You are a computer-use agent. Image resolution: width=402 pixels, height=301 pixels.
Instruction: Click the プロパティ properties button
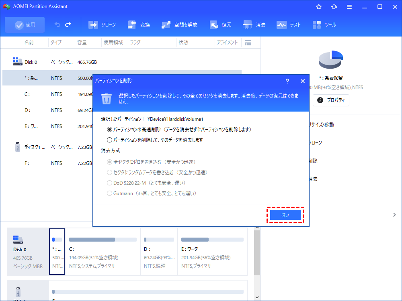(331, 100)
